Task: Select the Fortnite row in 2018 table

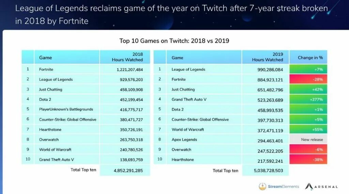Action: pyautogui.click(x=86, y=69)
